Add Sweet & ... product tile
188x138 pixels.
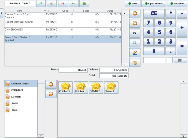[x=111, y=87]
